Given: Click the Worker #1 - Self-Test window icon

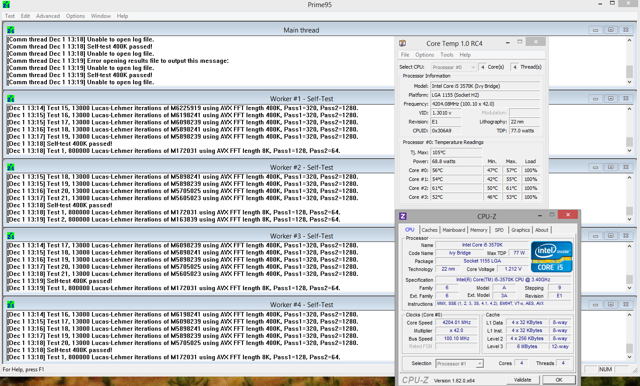Looking at the screenshot, I should point(11,99).
